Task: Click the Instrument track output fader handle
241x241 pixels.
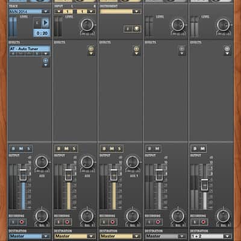Action: pos(114,175)
